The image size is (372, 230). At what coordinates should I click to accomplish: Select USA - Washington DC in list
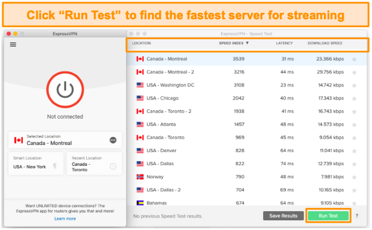tap(247, 85)
